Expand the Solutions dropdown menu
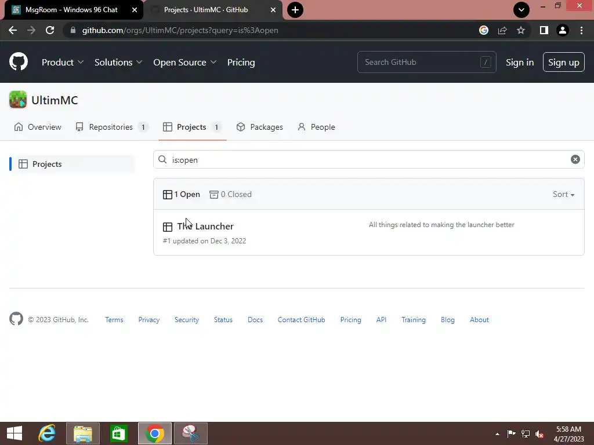The height and width of the screenshot is (445, 594). (x=118, y=62)
